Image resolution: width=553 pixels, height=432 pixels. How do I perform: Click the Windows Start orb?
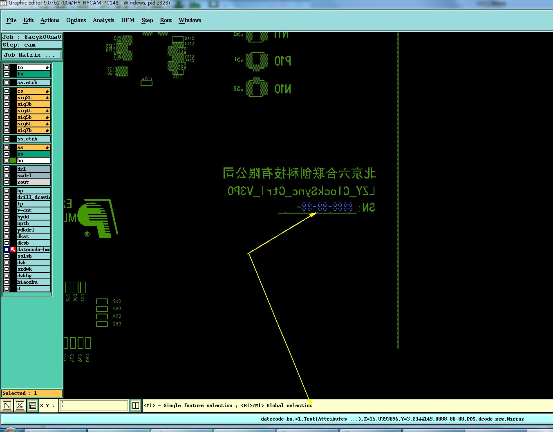point(10,430)
